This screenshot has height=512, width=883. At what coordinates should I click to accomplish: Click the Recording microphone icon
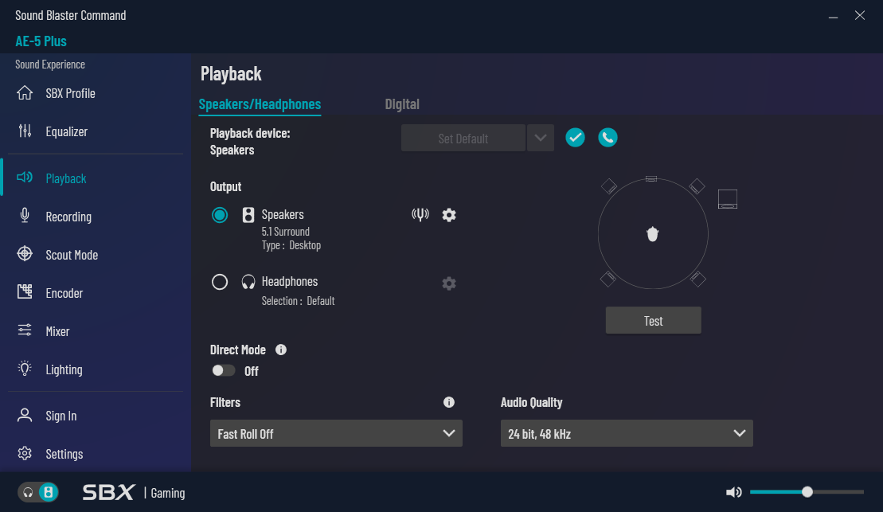[25, 215]
